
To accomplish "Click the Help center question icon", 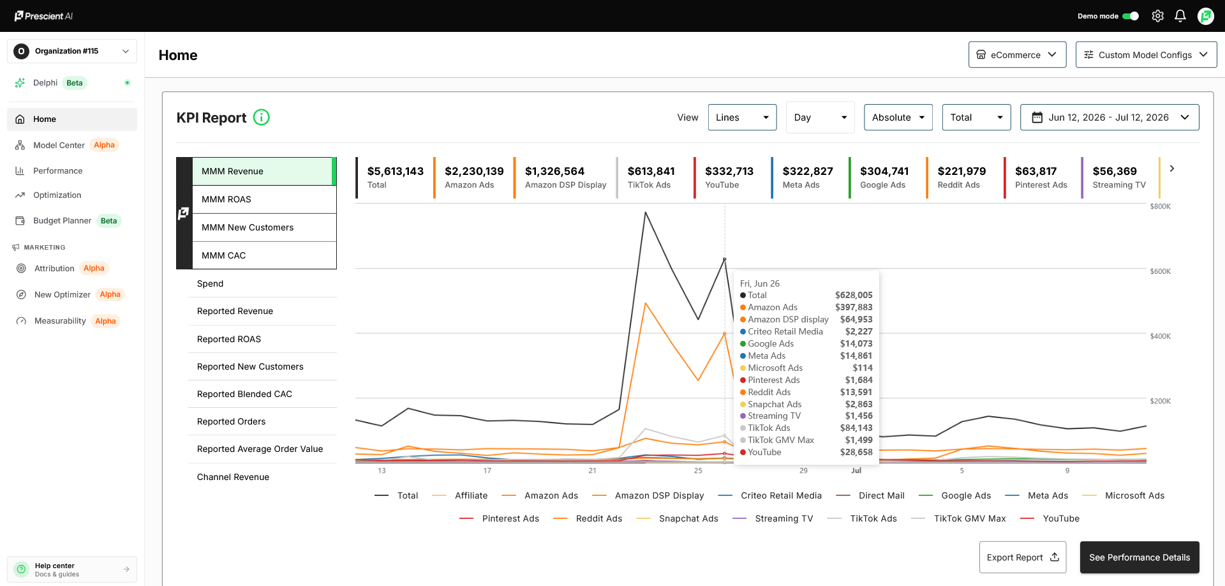I will click(22, 569).
